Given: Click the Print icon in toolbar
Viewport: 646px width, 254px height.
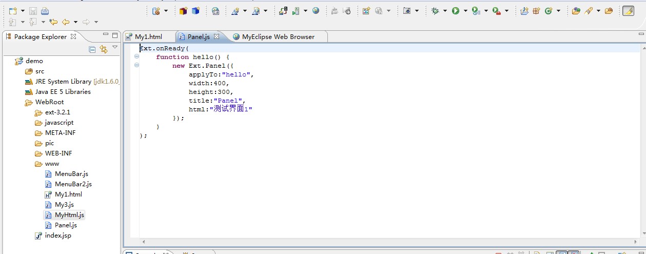Looking at the screenshot, I should tap(45, 11).
